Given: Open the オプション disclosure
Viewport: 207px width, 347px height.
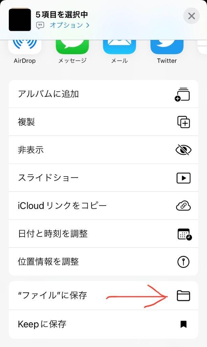Looking at the screenshot, I should (x=61, y=25).
